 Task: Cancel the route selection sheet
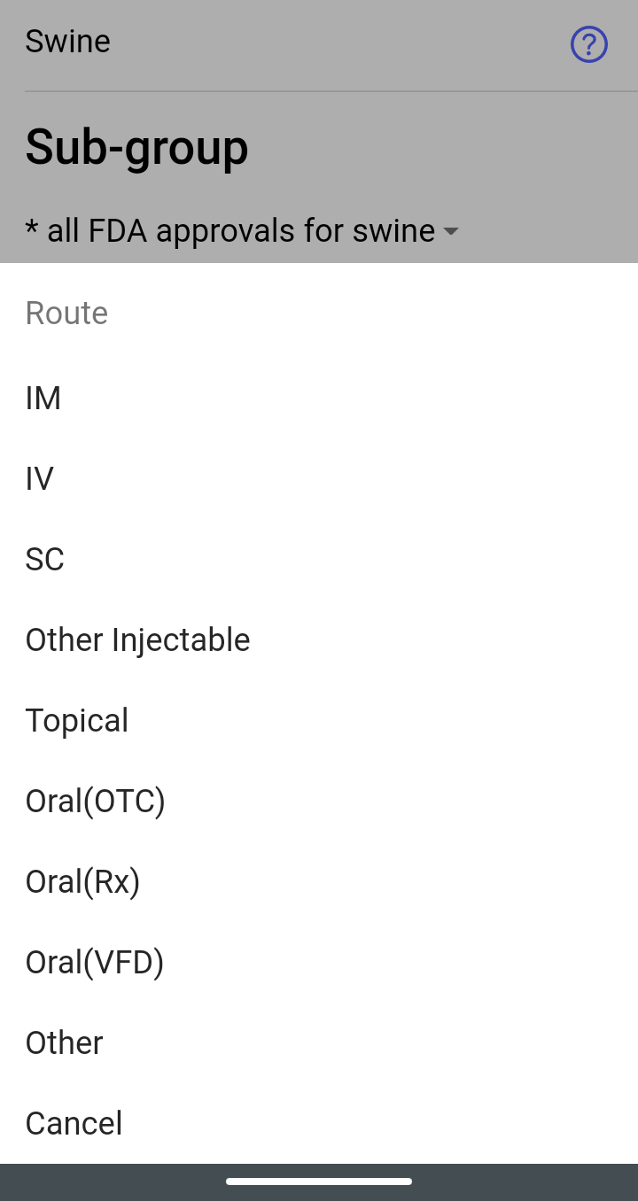[319, 1124]
